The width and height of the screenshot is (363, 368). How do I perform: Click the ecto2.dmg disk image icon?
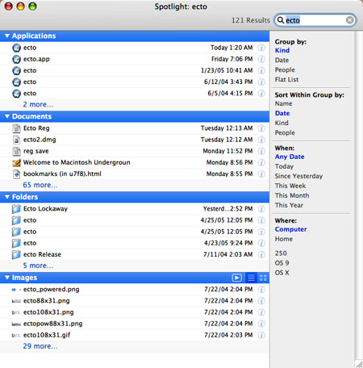pyautogui.click(x=16, y=140)
